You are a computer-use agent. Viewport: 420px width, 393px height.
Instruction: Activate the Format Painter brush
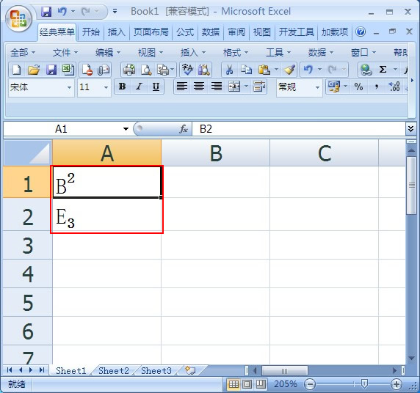289,70
